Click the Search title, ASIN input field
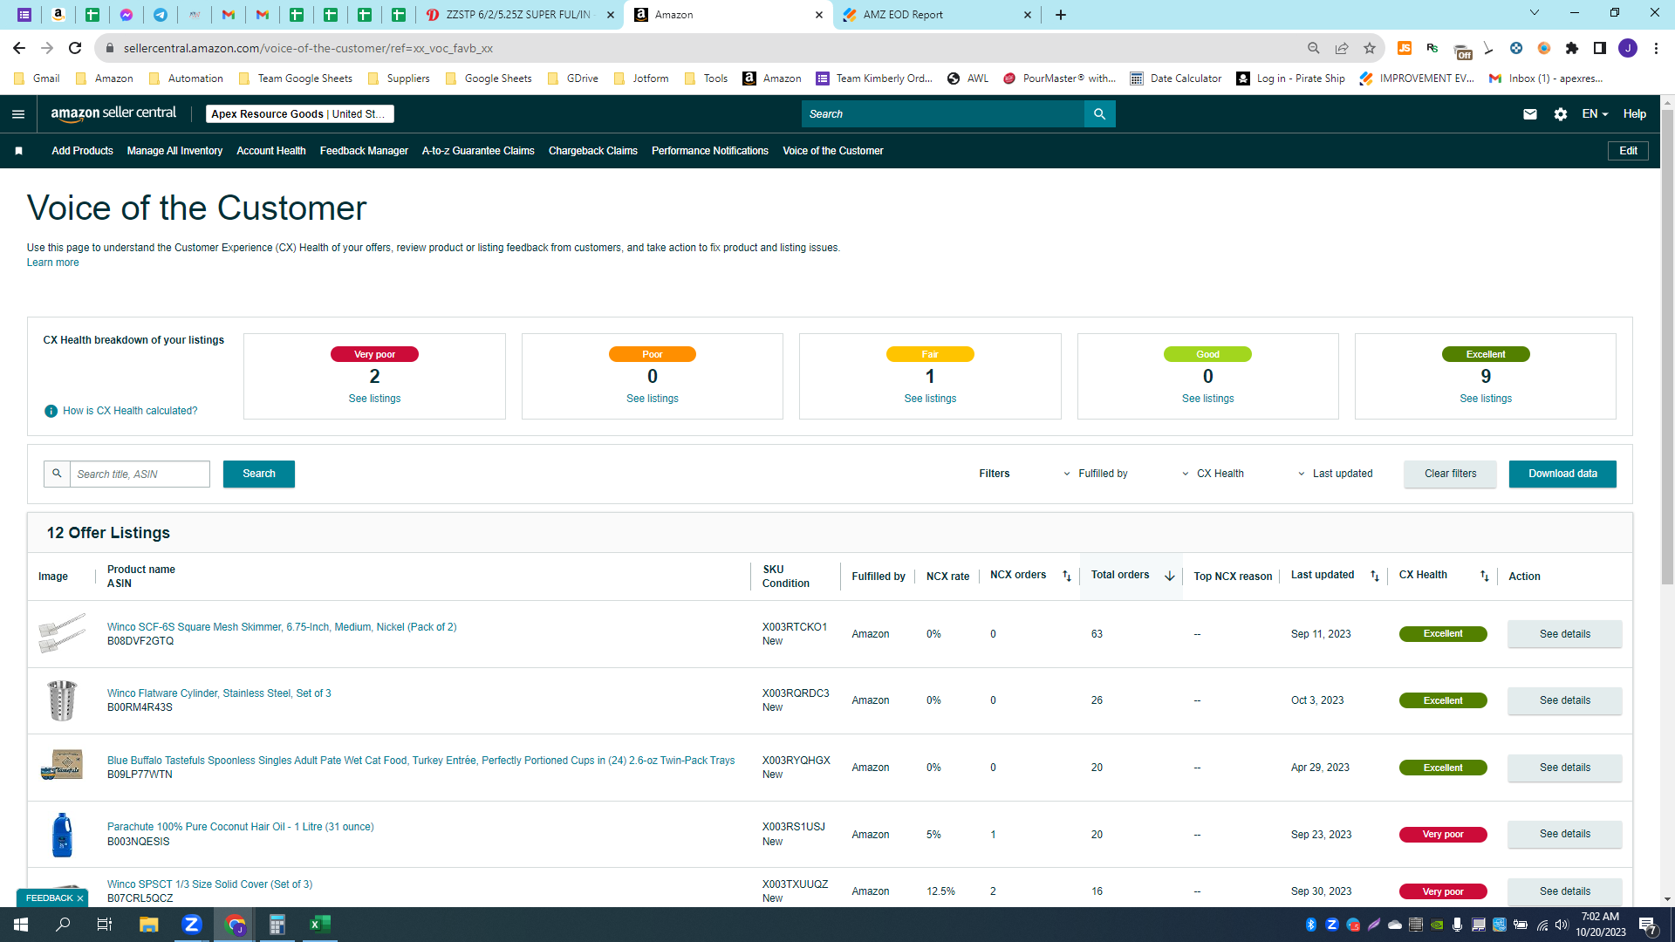Screen dimensions: 1675x942 [x=140, y=474]
